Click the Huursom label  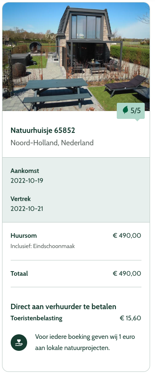(x=24, y=236)
